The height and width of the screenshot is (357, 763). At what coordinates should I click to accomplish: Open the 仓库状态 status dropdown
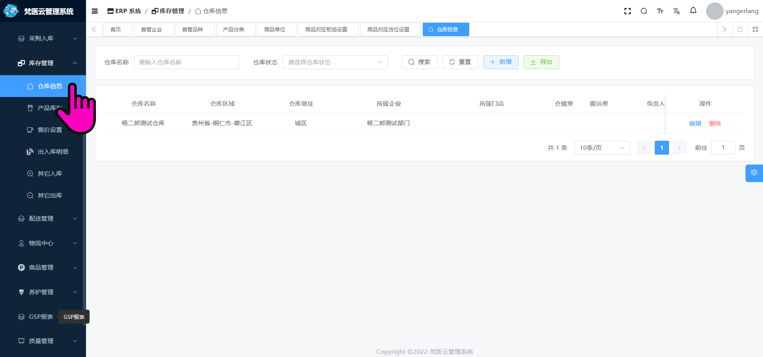click(x=335, y=62)
